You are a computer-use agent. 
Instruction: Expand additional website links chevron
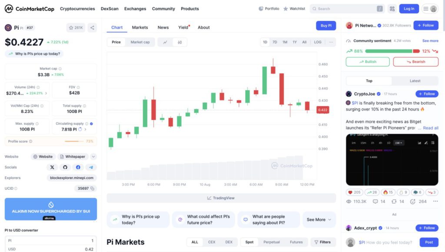click(93, 157)
